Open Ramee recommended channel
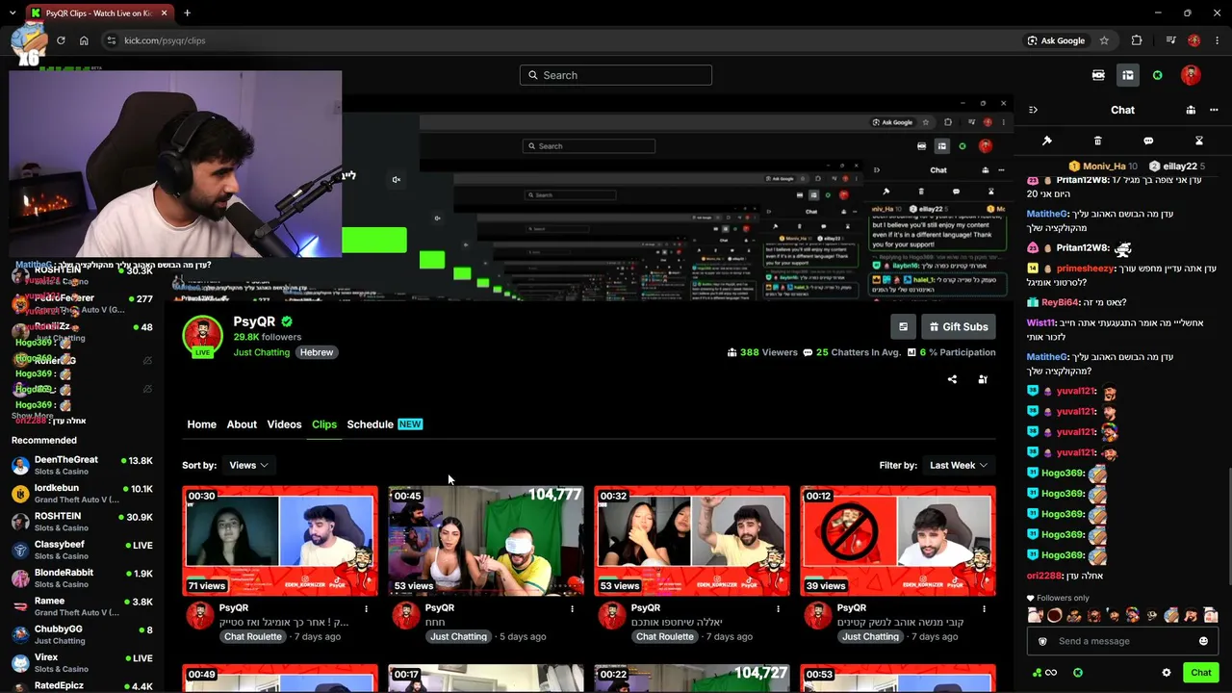The image size is (1232, 693). [x=82, y=606]
